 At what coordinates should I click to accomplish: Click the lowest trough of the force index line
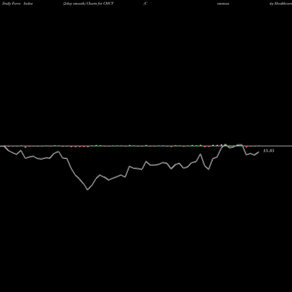(88, 189)
